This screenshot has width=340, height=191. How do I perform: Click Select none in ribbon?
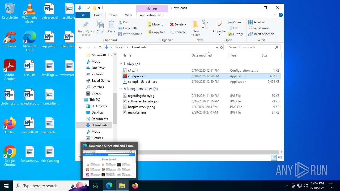pos(259,28)
